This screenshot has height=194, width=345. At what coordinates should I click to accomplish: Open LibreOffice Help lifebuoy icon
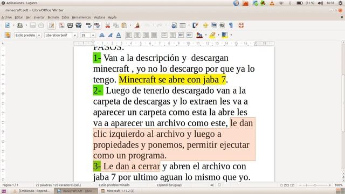tap(241, 25)
